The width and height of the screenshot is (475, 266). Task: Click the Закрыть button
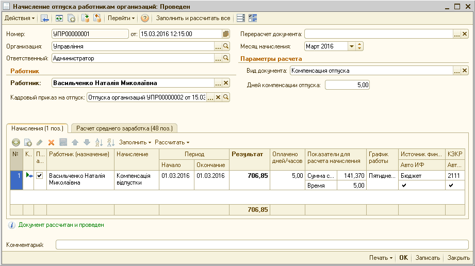(458, 258)
